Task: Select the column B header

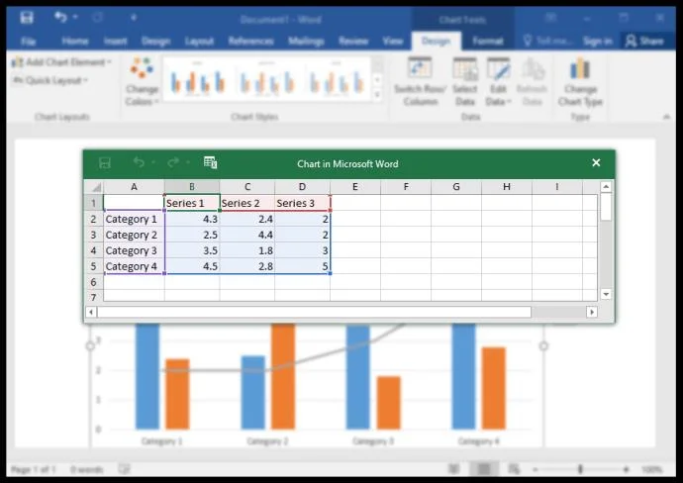Action: point(192,187)
